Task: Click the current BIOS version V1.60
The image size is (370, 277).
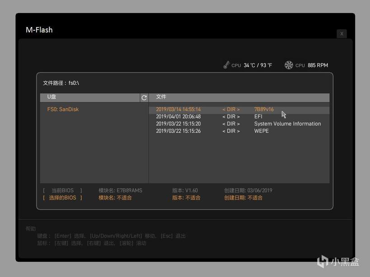Action: coord(185,190)
